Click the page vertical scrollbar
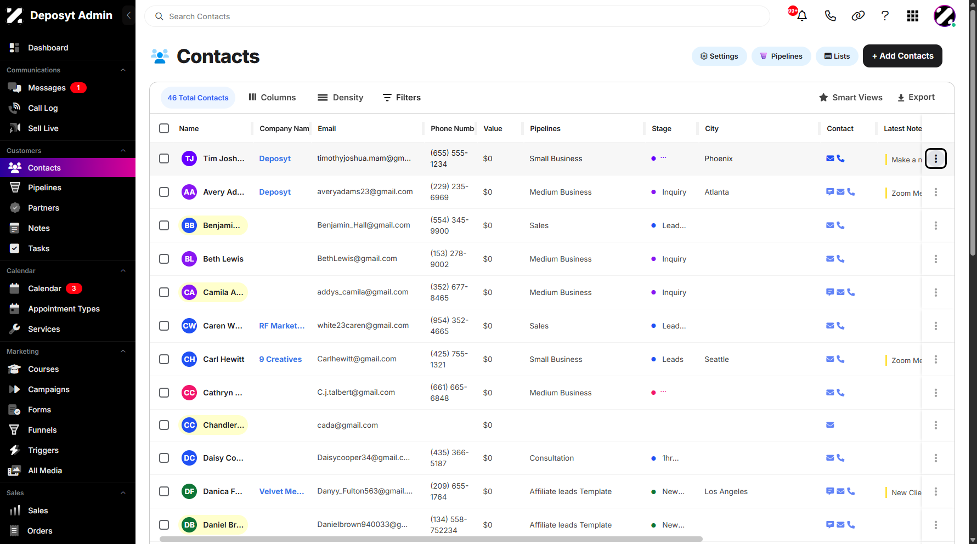977x544 pixels. pos(973,132)
